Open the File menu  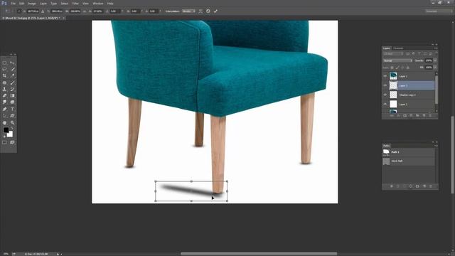pos(13,4)
